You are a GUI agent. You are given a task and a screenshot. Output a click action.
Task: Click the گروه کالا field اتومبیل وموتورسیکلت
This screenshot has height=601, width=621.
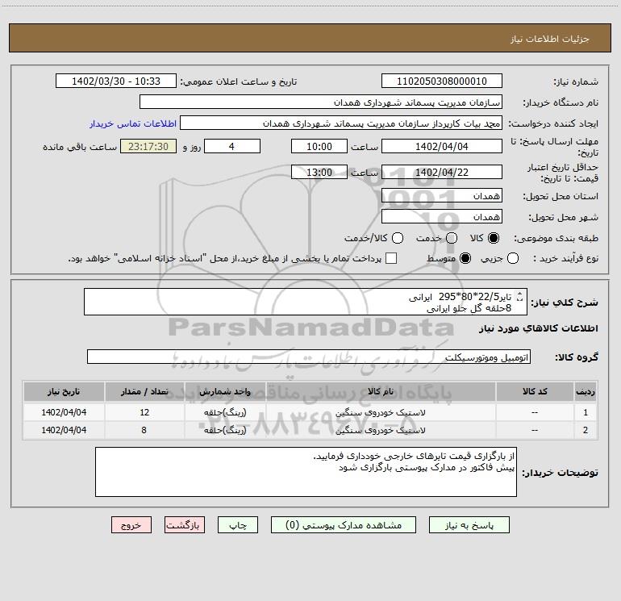tap(309, 357)
